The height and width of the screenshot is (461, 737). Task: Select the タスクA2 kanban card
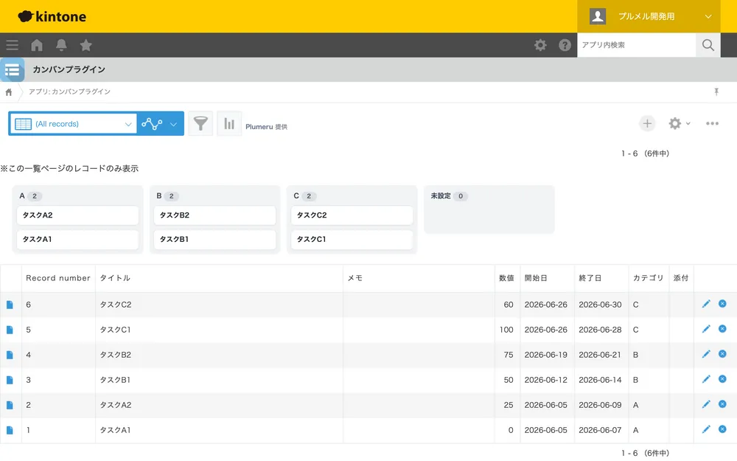pyautogui.click(x=77, y=215)
